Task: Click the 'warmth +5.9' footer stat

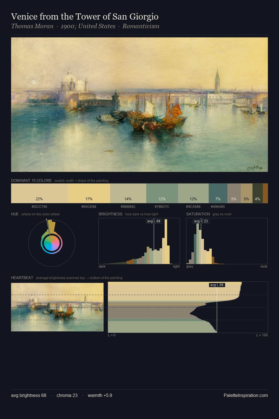Action: 100,395
